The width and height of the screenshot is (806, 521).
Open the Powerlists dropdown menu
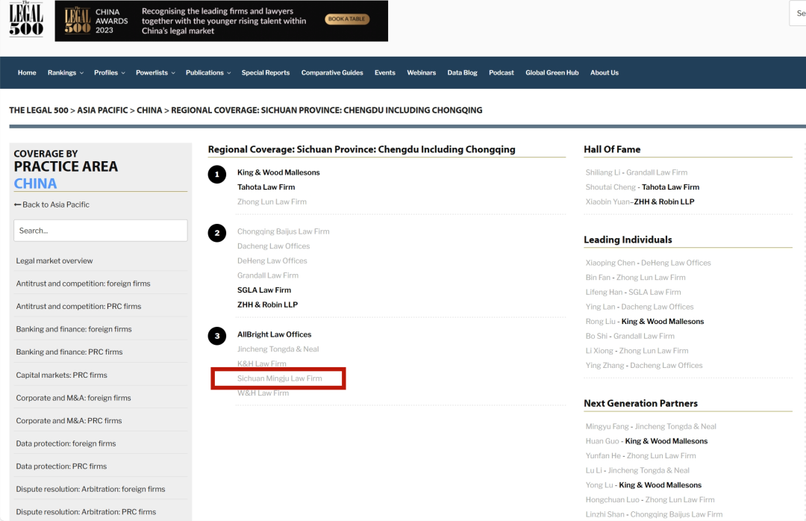(x=155, y=73)
